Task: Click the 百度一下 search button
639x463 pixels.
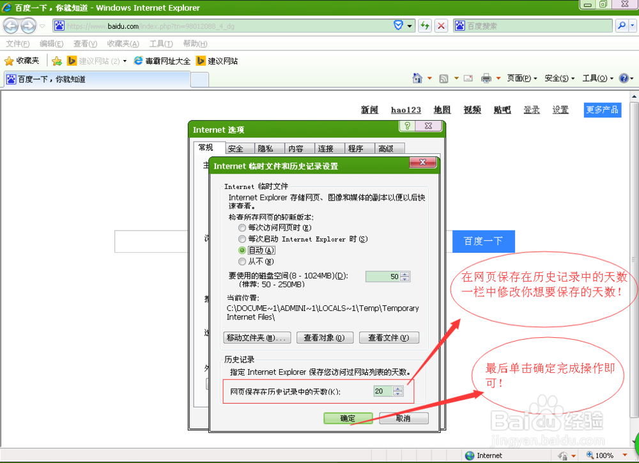Action: pos(484,241)
